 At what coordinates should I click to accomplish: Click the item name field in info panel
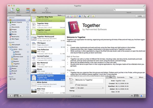(89, 81)
